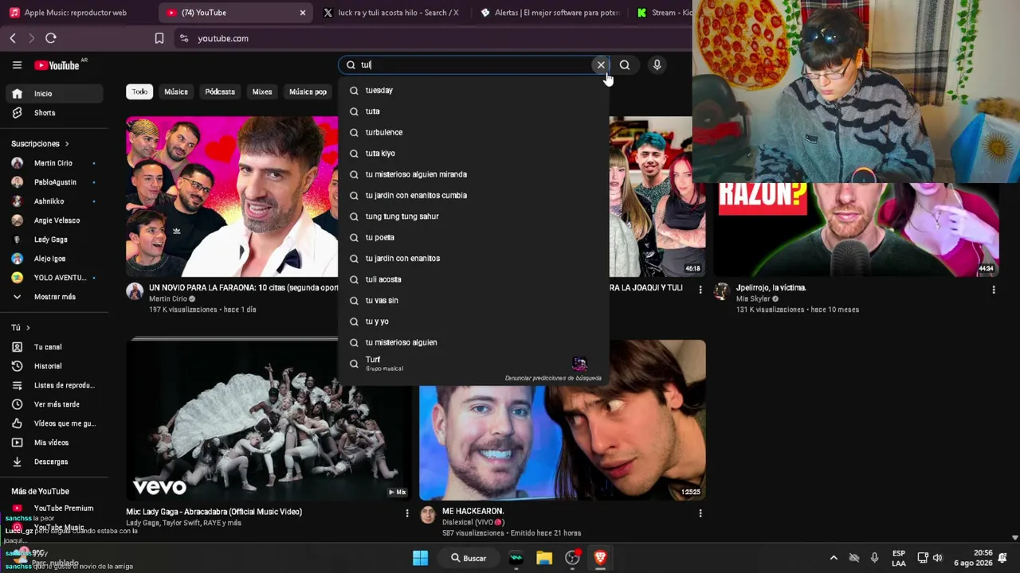Open options menu for "Jpelirrojo, la víctima."
The height and width of the screenshot is (573, 1020).
pyautogui.click(x=994, y=290)
